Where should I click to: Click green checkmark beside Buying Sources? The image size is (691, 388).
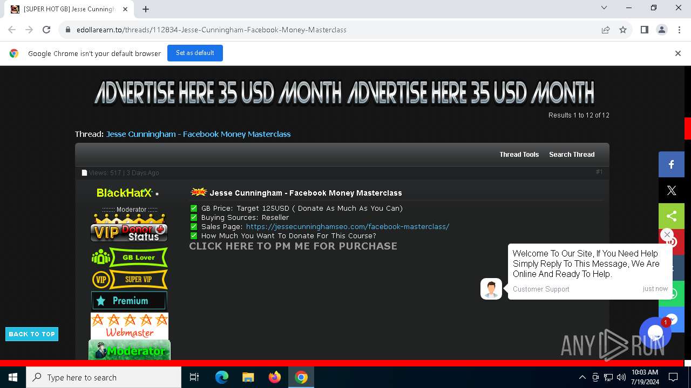click(x=194, y=217)
